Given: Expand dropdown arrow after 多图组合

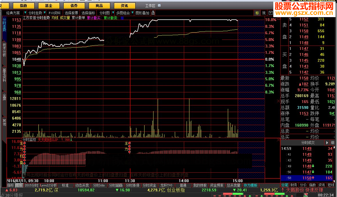Looking at the screenshot, I should pos(133,13).
